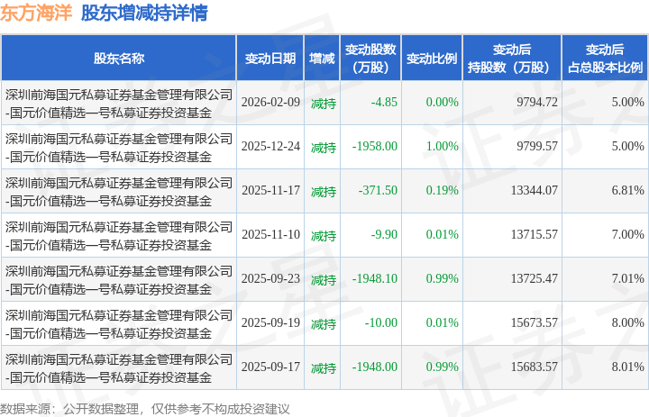Click 减持 in the 2025-09-19 row

click(x=324, y=324)
